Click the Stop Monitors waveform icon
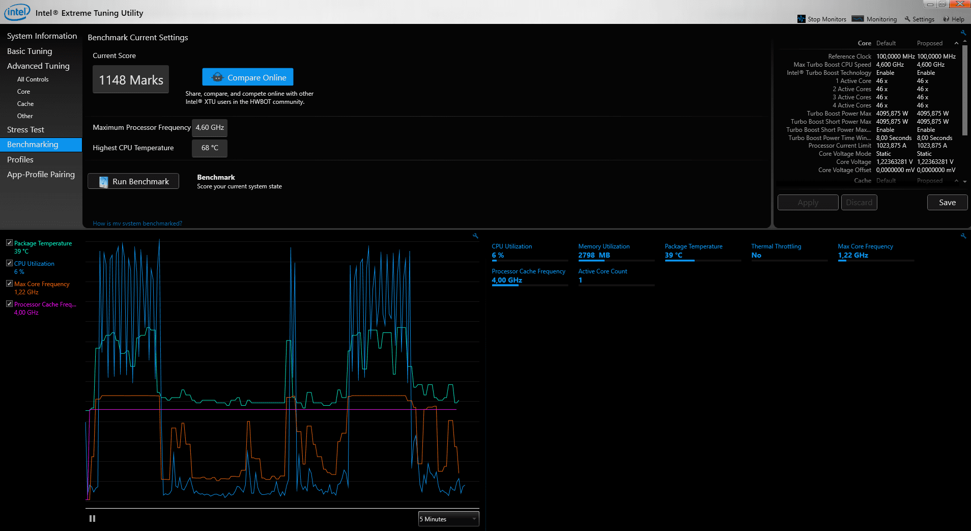The width and height of the screenshot is (971, 531). tap(802, 19)
